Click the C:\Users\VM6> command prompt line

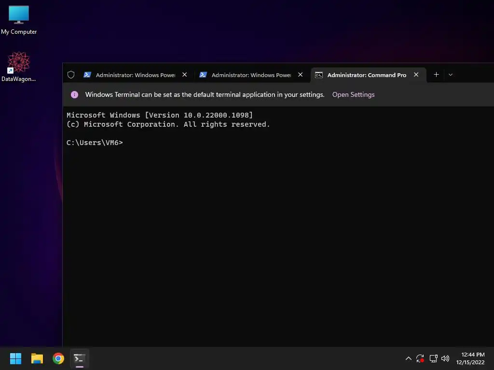pyautogui.click(x=95, y=143)
